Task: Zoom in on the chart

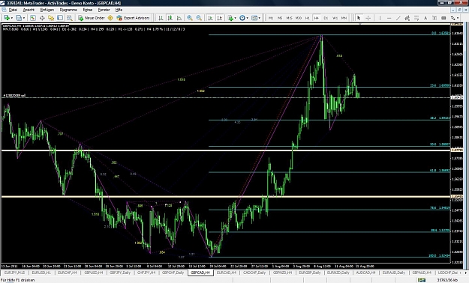Action: click(x=190, y=18)
